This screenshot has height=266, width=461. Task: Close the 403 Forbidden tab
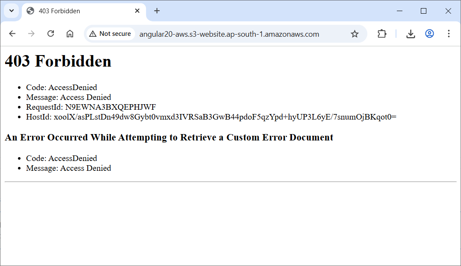pyautogui.click(x=137, y=11)
